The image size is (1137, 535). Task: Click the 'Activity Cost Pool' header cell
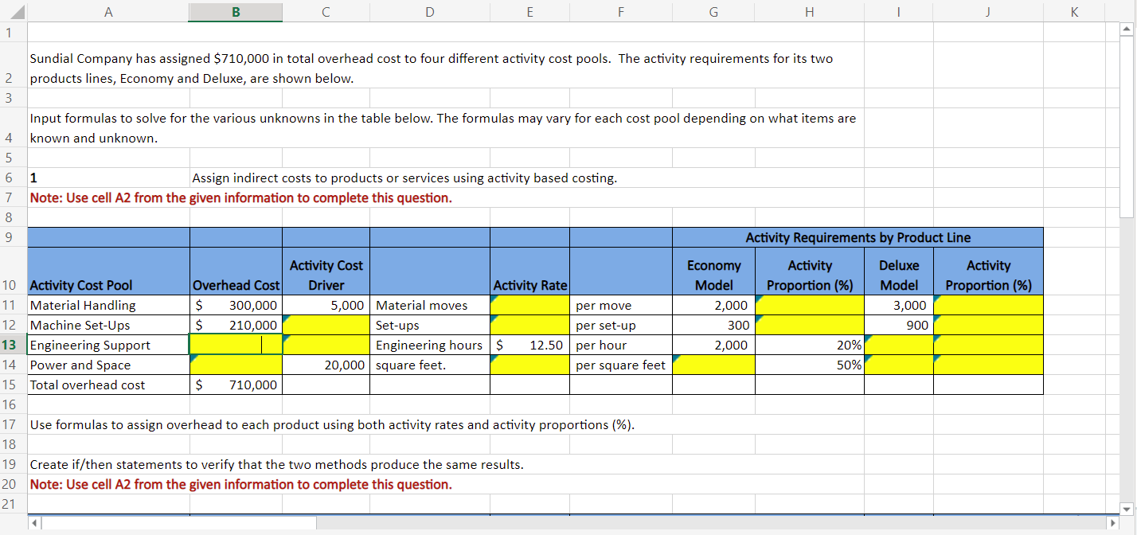pyautogui.click(x=108, y=271)
